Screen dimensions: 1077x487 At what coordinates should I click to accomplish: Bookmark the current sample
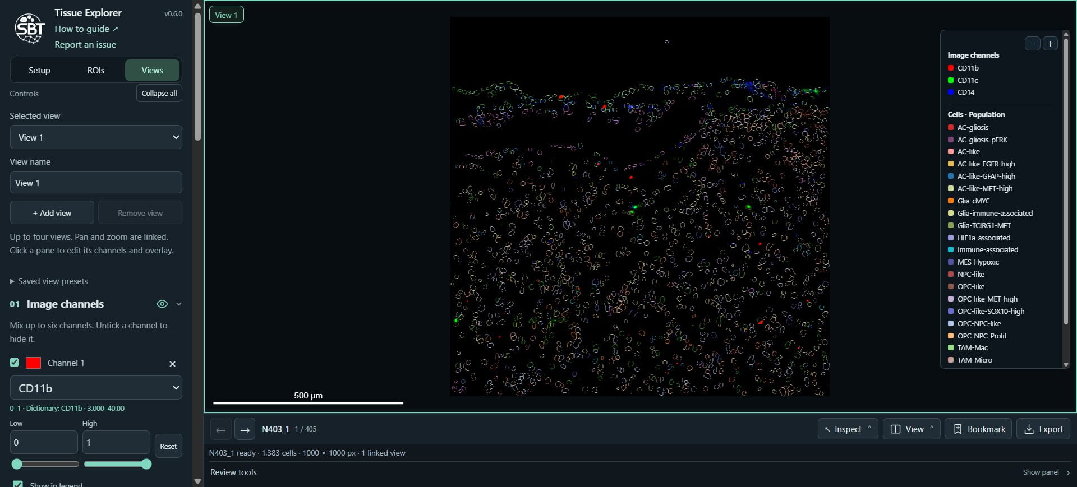[x=978, y=429]
